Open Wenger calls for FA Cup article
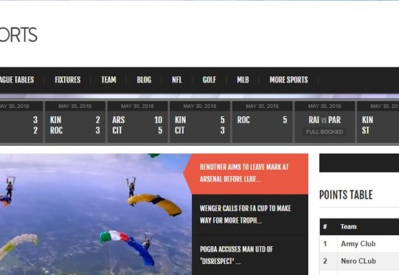The height and width of the screenshot is (275, 399). tap(246, 214)
